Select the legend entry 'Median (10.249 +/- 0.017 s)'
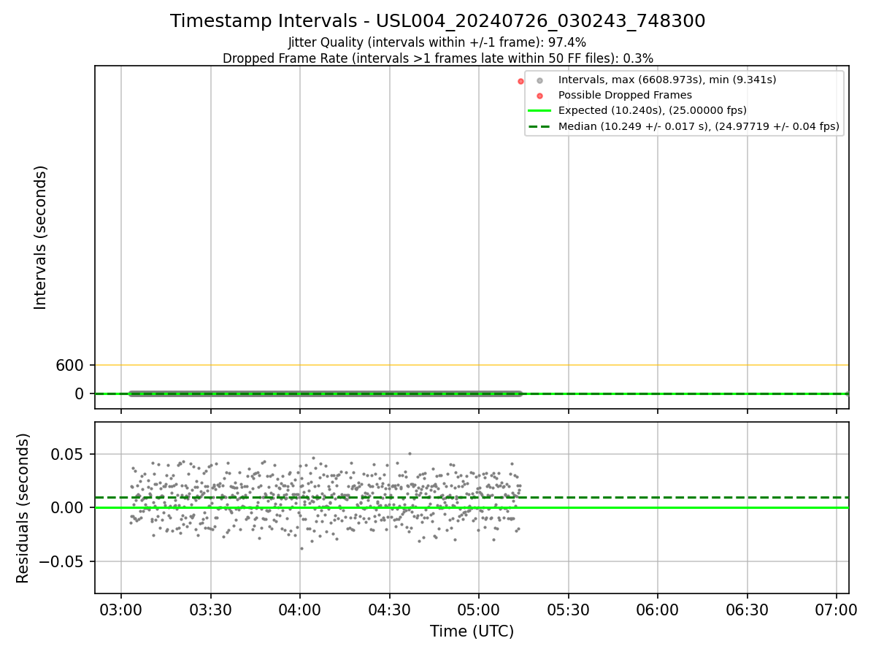This screenshot has width=876, height=657. click(x=699, y=126)
